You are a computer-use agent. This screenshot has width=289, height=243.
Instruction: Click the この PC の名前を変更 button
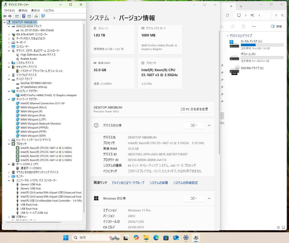click(194, 109)
